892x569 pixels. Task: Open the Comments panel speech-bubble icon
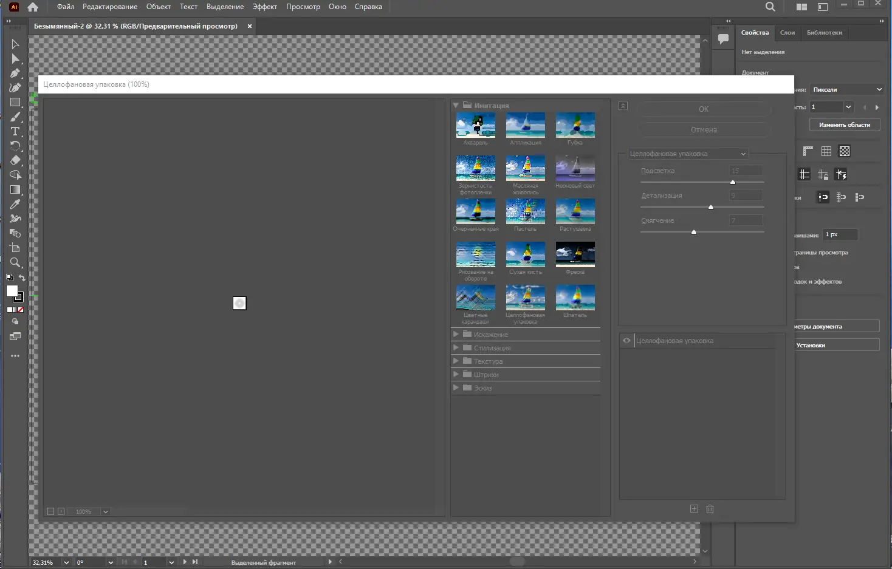(x=723, y=39)
